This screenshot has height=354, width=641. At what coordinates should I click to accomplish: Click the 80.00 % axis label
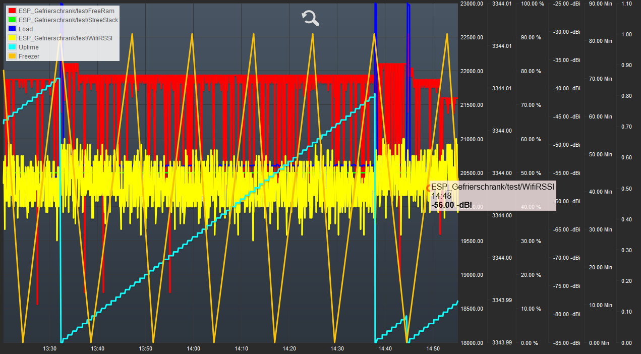point(531,71)
